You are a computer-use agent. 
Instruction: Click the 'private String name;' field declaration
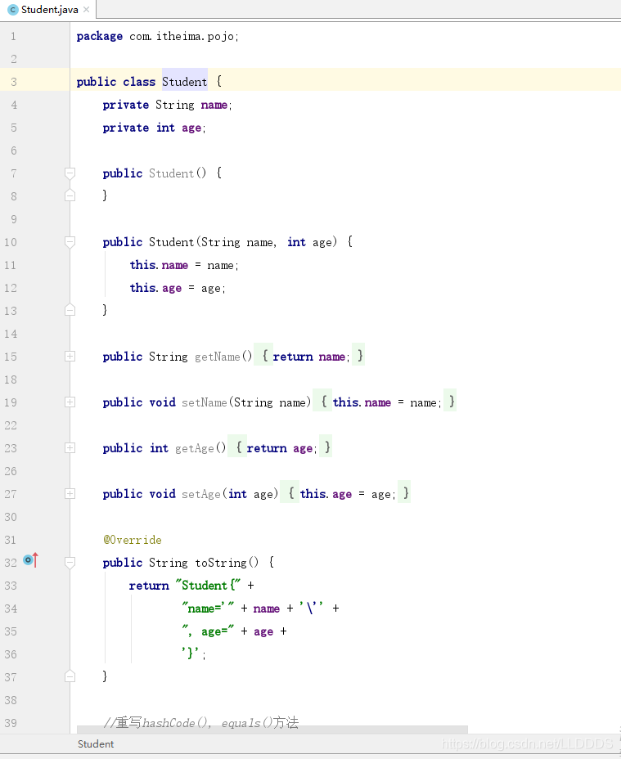point(167,105)
